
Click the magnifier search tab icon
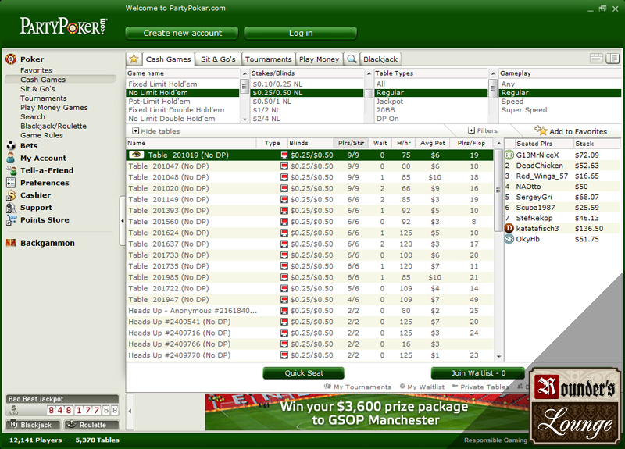pyautogui.click(x=352, y=59)
